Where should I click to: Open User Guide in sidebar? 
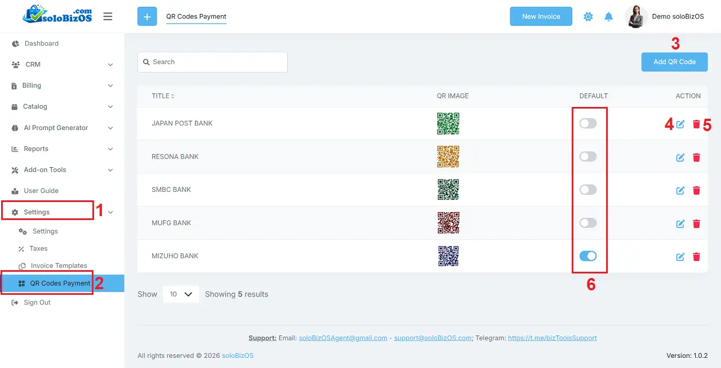41,191
